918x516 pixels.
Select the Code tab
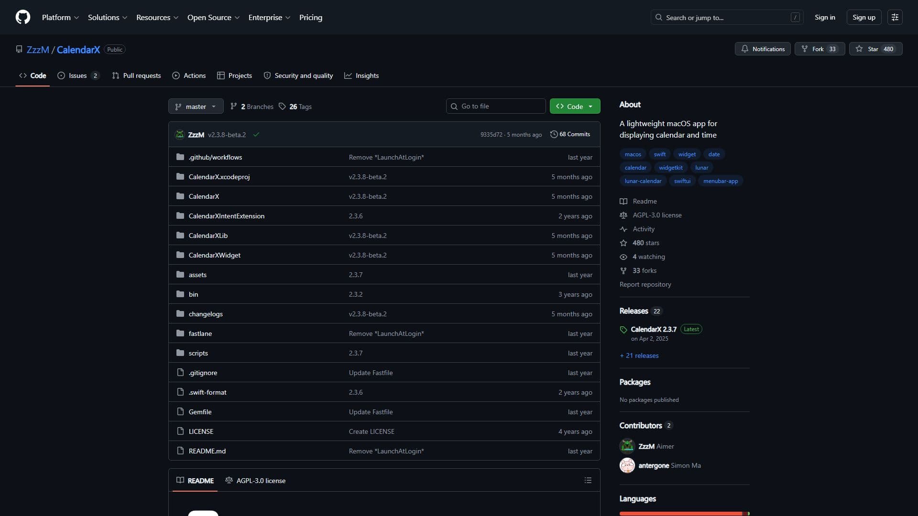coord(33,75)
